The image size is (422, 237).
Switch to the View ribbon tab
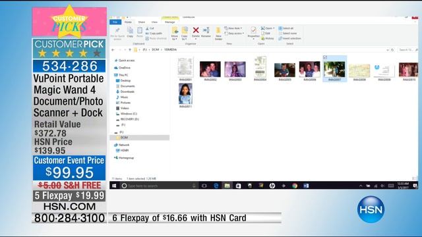pyautogui.click(x=154, y=22)
